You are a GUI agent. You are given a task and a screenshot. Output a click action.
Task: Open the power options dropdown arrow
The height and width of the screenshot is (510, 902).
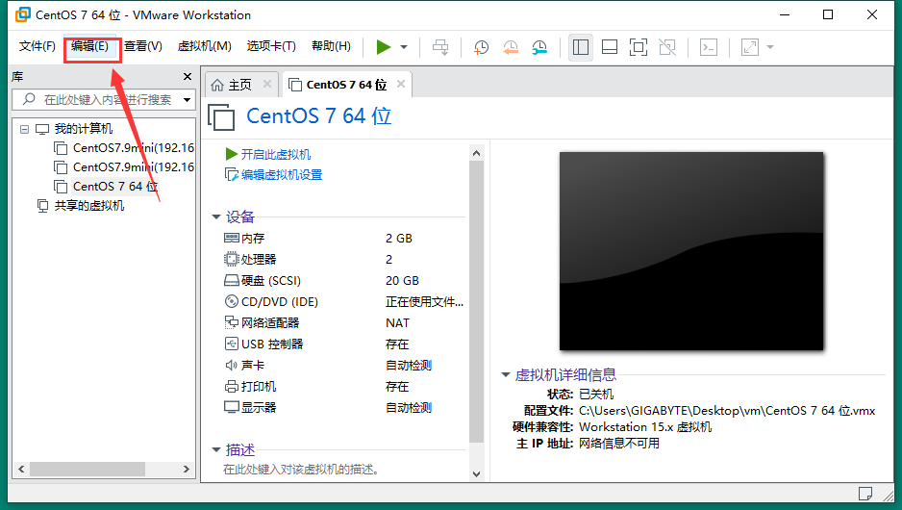coord(404,47)
